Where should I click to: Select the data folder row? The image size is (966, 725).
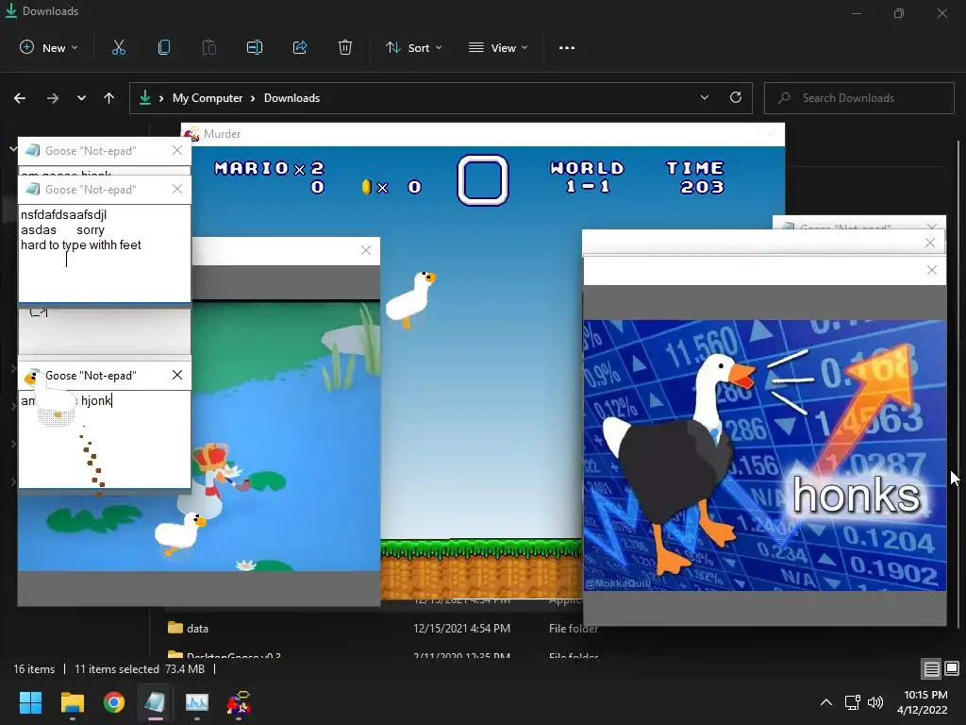coord(382,628)
